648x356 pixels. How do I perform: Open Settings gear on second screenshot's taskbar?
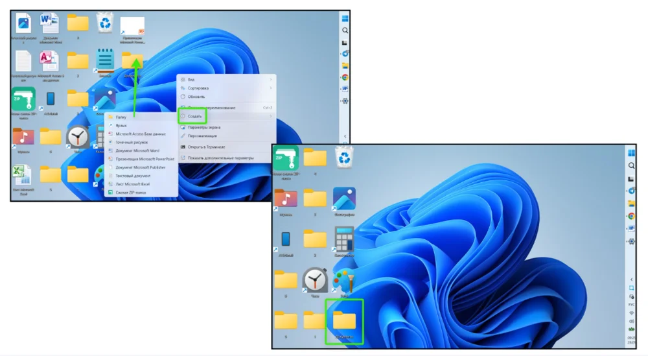[x=631, y=241]
